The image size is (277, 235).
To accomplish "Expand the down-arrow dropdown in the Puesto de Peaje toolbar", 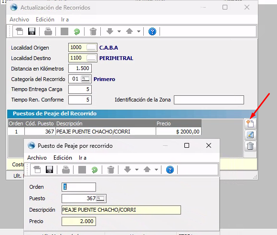I will tap(137, 170).
